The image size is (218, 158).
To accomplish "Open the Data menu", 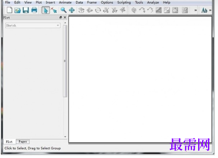I will (79, 3).
